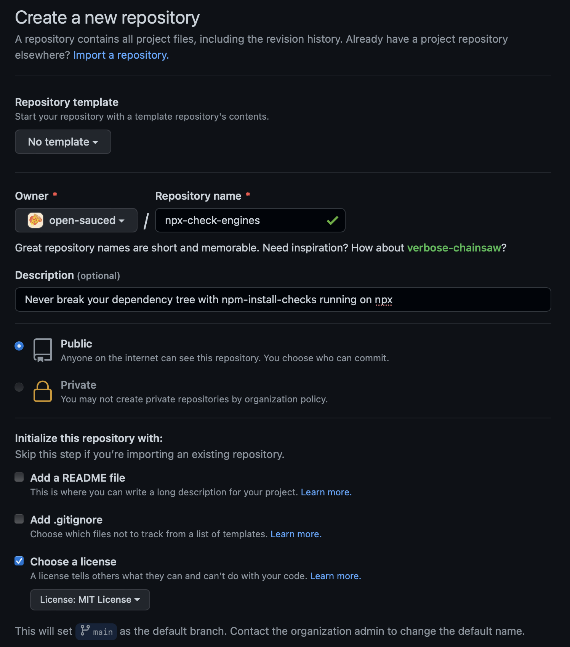Screen dimensions: 570x647
Task: Click the green checkmark beside the repository name
Action: click(x=333, y=220)
